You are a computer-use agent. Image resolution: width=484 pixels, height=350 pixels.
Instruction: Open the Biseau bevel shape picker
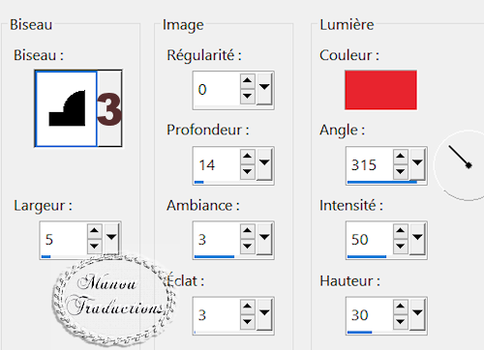click(x=78, y=108)
